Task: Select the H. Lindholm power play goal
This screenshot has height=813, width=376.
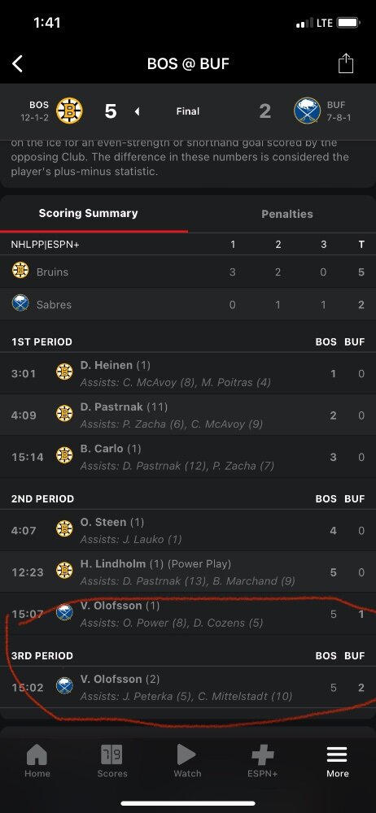Action: coord(188,572)
